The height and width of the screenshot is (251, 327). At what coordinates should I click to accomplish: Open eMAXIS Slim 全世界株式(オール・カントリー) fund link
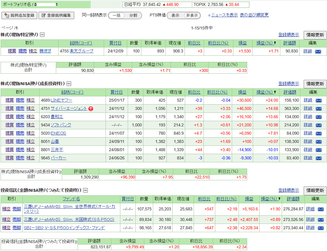69,209
